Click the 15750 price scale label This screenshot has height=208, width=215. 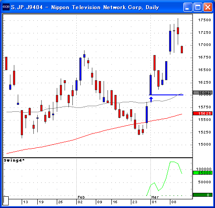tap(205, 107)
